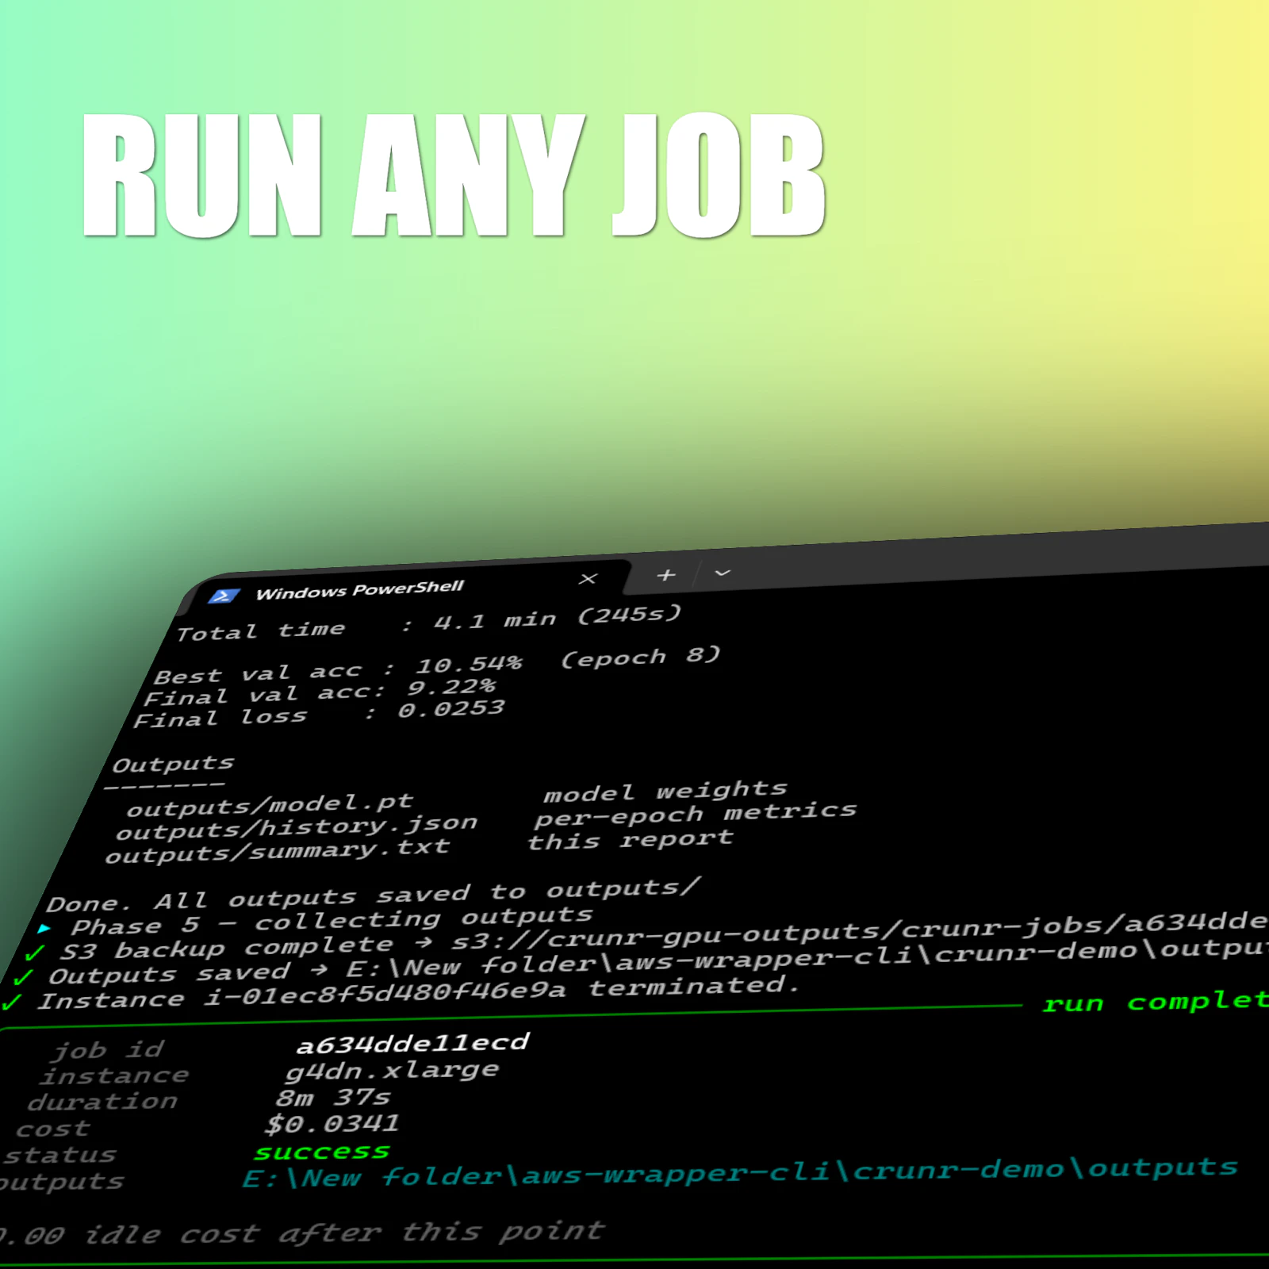
Task: Click job id value a634dde11ecd
Action: click(x=412, y=1044)
